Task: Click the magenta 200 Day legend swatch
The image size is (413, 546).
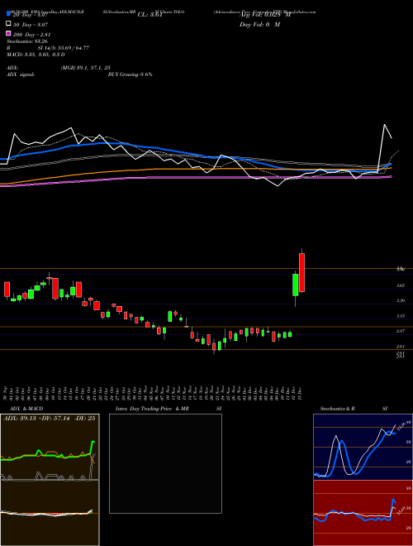Action: click(x=8, y=33)
